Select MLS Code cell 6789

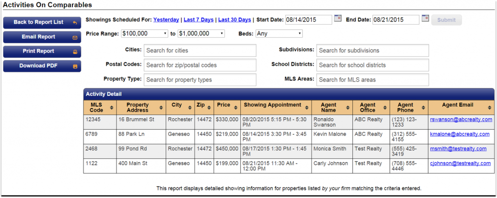(x=100, y=137)
